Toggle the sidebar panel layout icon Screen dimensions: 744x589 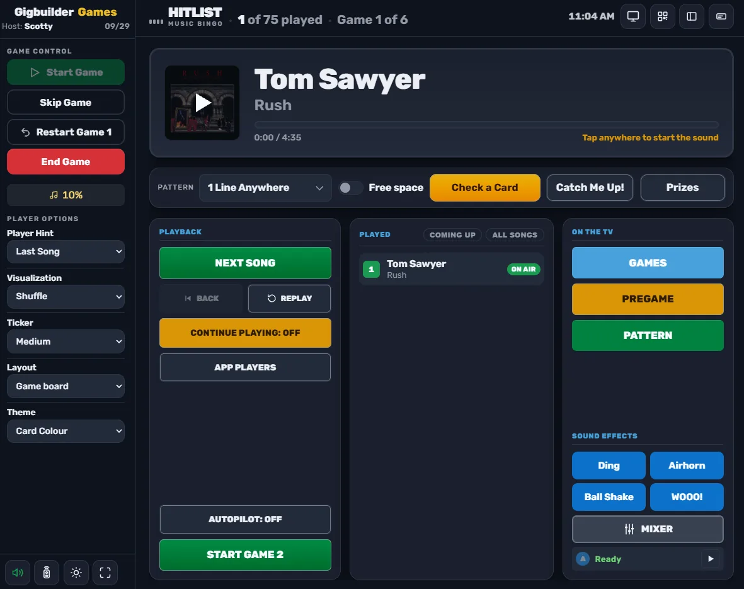(692, 16)
